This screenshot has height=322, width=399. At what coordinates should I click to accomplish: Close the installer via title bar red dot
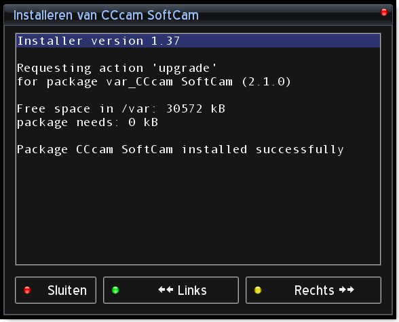(384, 12)
